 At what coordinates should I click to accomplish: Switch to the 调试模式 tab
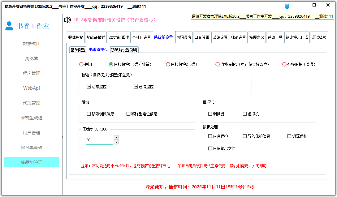pyautogui.click(x=318, y=37)
